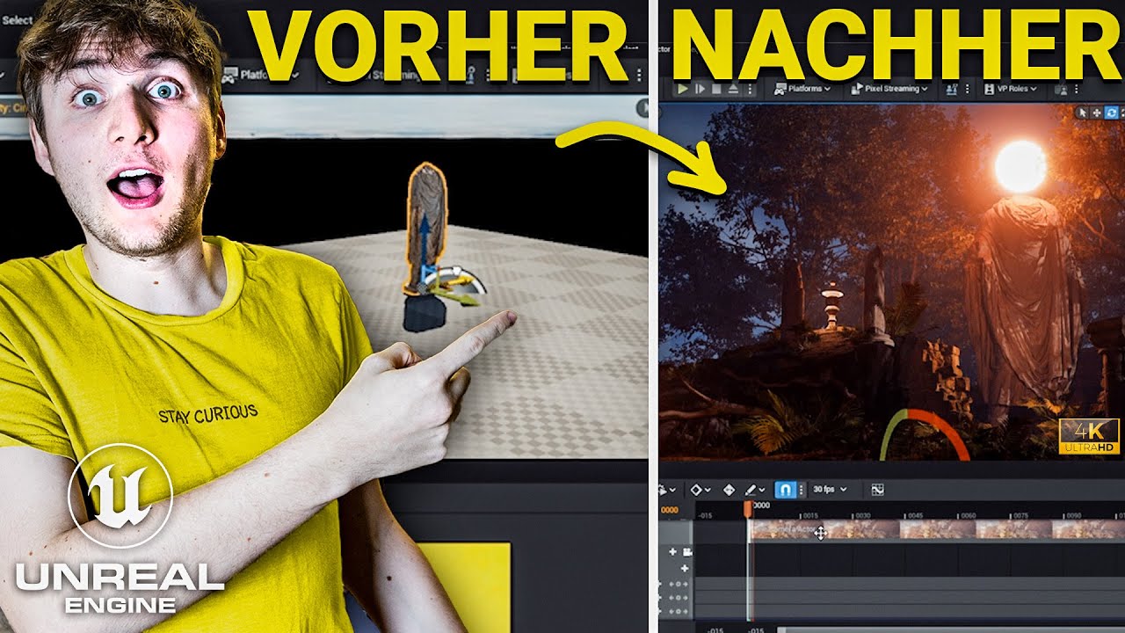Click frame 0045 on the Sequencer ruler
The height and width of the screenshot is (633, 1125).
[x=916, y=515]
